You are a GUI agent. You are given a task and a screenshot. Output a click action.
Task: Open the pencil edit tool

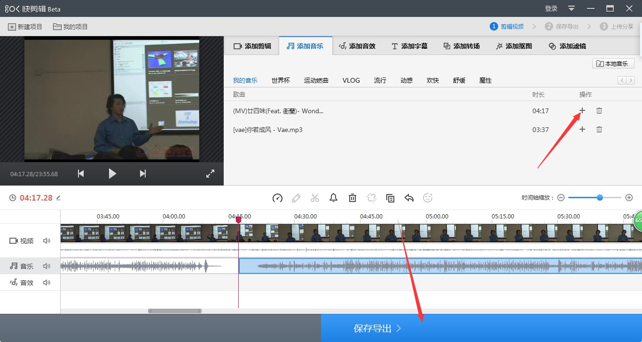(296, 198)
